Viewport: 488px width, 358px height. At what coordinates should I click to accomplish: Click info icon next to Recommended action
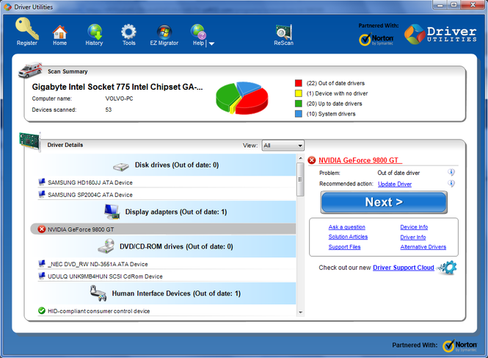point(451,183)
